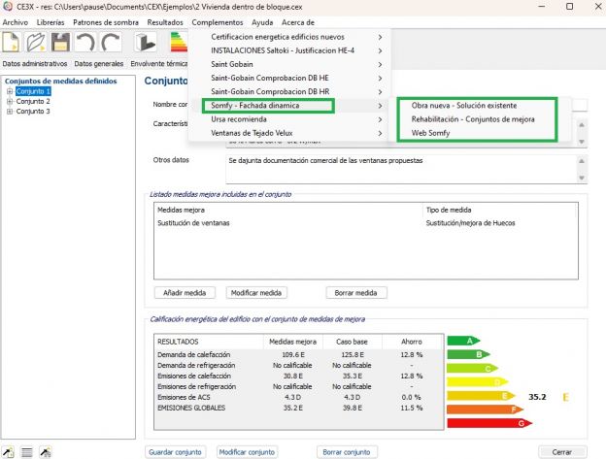The width and height of the screenshot is (606, 459).
Task: Expand the Conjunto 2 tree node
Action: click(10, 101)
